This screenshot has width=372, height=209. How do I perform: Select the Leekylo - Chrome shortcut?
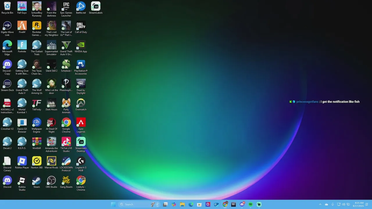coord(81,183)
